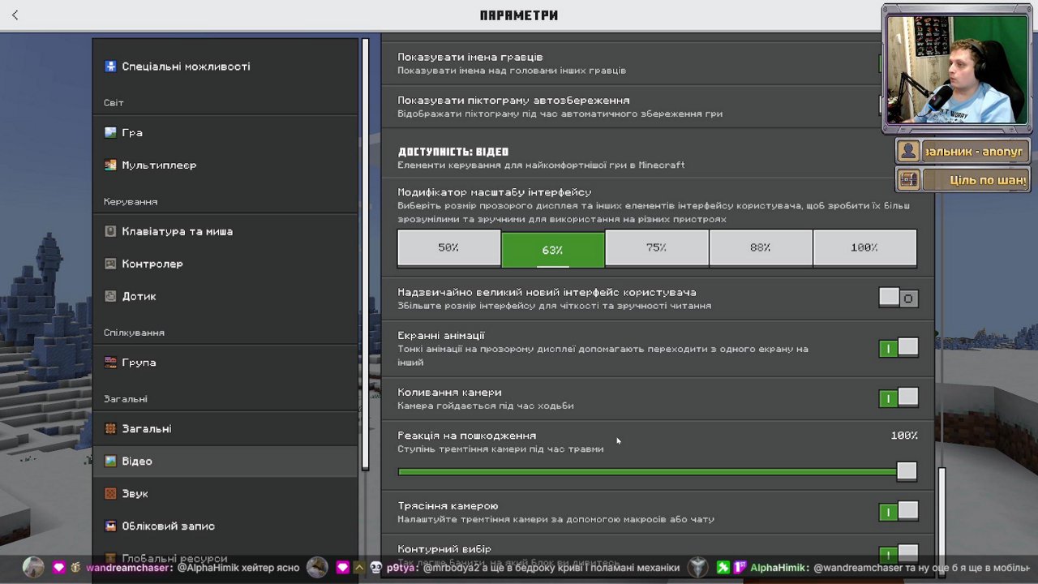Click the Звук sidebar icon
The width and height of the screenshot is (1038, 584).
pyautogui.click(x=110, y=493)
